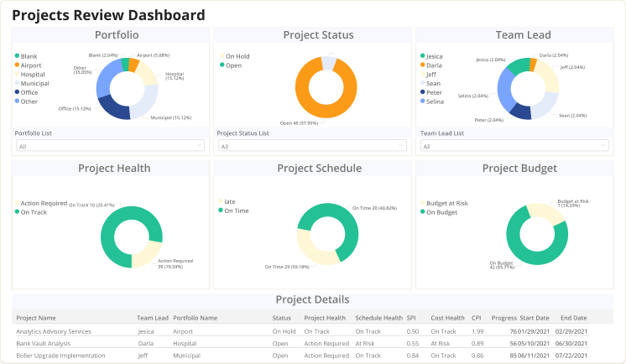Open the Portfolio List dropdown
626x364 pixels.
coord(110,146)
